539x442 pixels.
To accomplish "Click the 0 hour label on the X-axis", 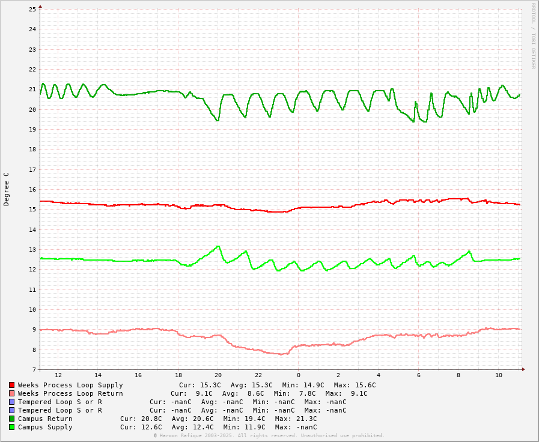I will (299, 375).
